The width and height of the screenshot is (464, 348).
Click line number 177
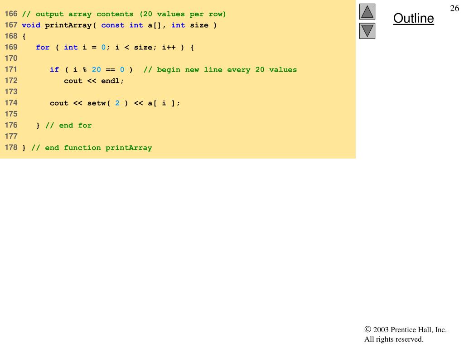tap(11, 136)
